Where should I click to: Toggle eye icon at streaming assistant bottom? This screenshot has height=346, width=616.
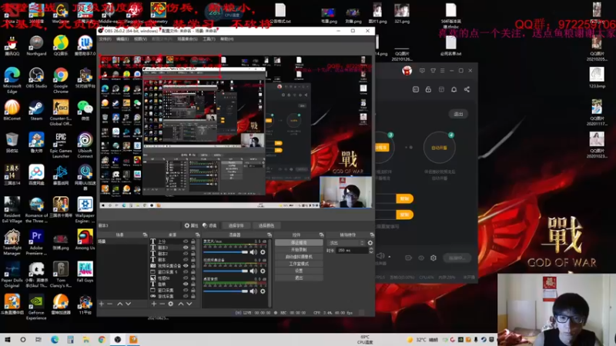(421, 258)
